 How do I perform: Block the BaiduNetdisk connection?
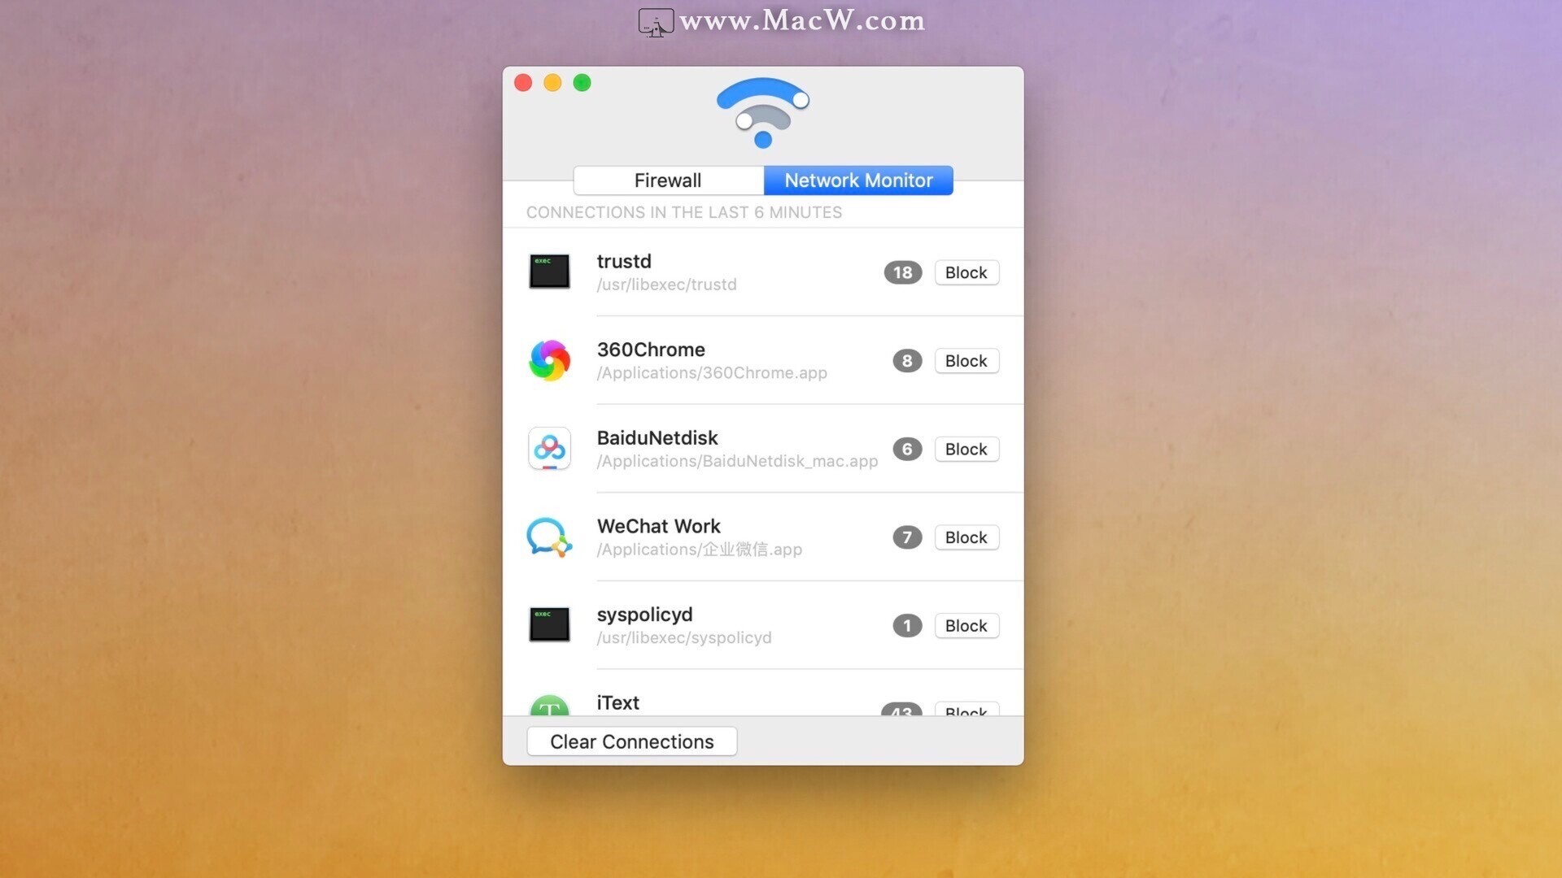[966, 448]
